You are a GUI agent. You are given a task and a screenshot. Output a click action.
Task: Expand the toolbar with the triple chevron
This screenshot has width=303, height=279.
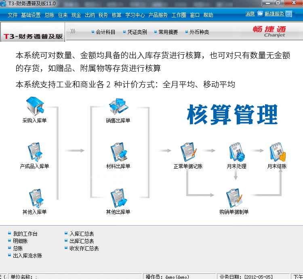[73, 31]
